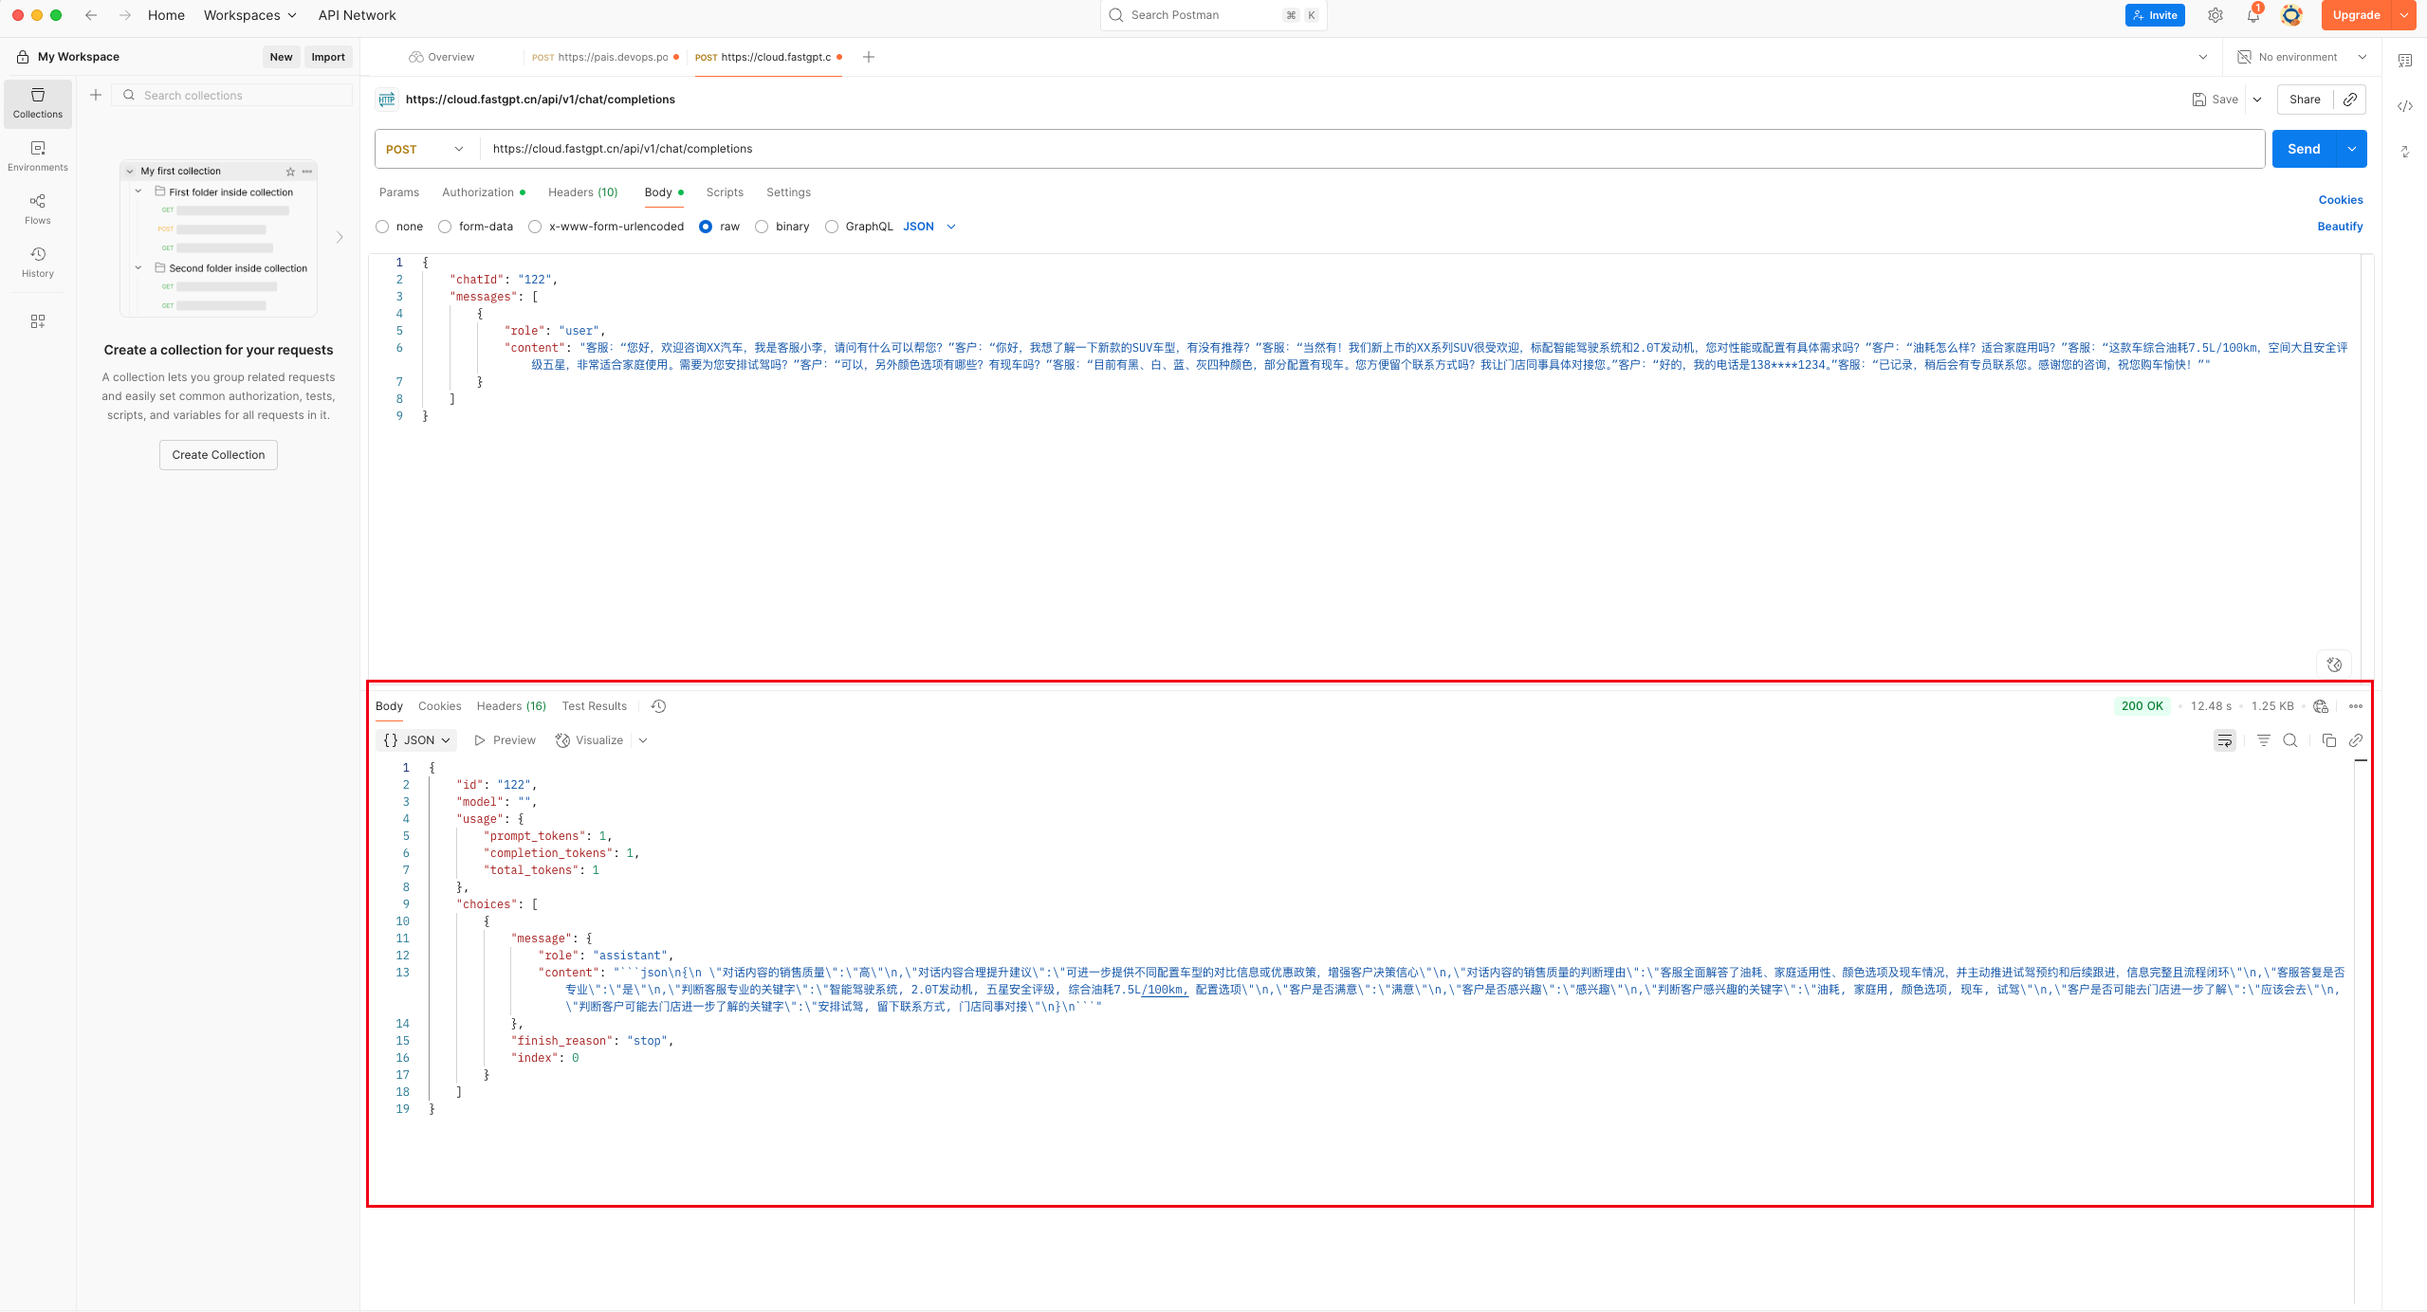Screen dimensions: 2427x1312
Task: Click the Invite button
Action: [x=2155, y=15]
